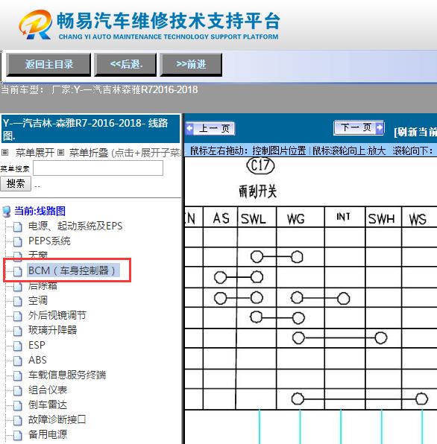The width and height of the screenshot is (437, 444).
Task: Click the 菜单折叠 minus icon
Action: pyautogui.click(x=60, y=153)
